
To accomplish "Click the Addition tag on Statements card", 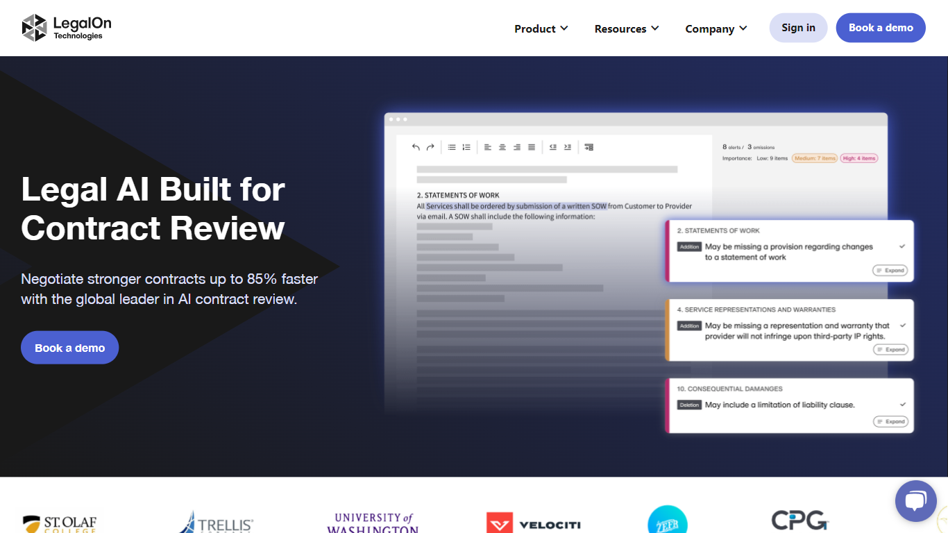I will pyautogui.click(x=689, y=246).
